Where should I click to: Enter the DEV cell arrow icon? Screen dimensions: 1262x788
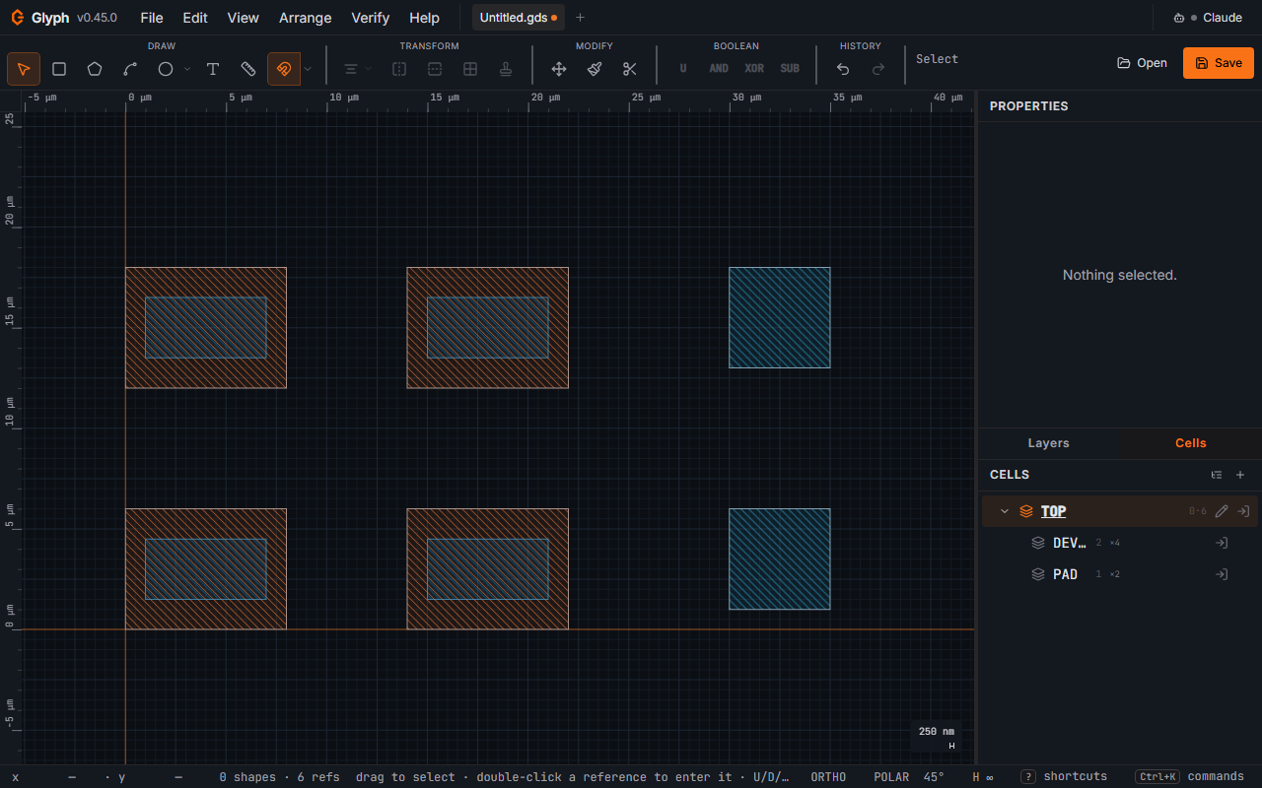1222,543
